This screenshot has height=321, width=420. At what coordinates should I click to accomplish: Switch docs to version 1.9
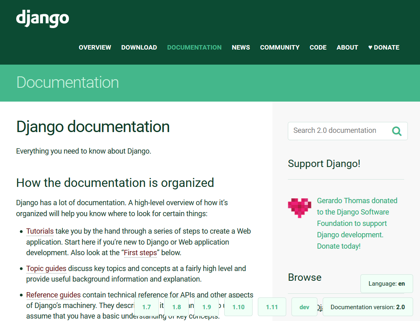206,307
